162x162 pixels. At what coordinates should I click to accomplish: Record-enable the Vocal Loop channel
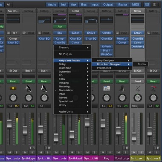[127, 148]
